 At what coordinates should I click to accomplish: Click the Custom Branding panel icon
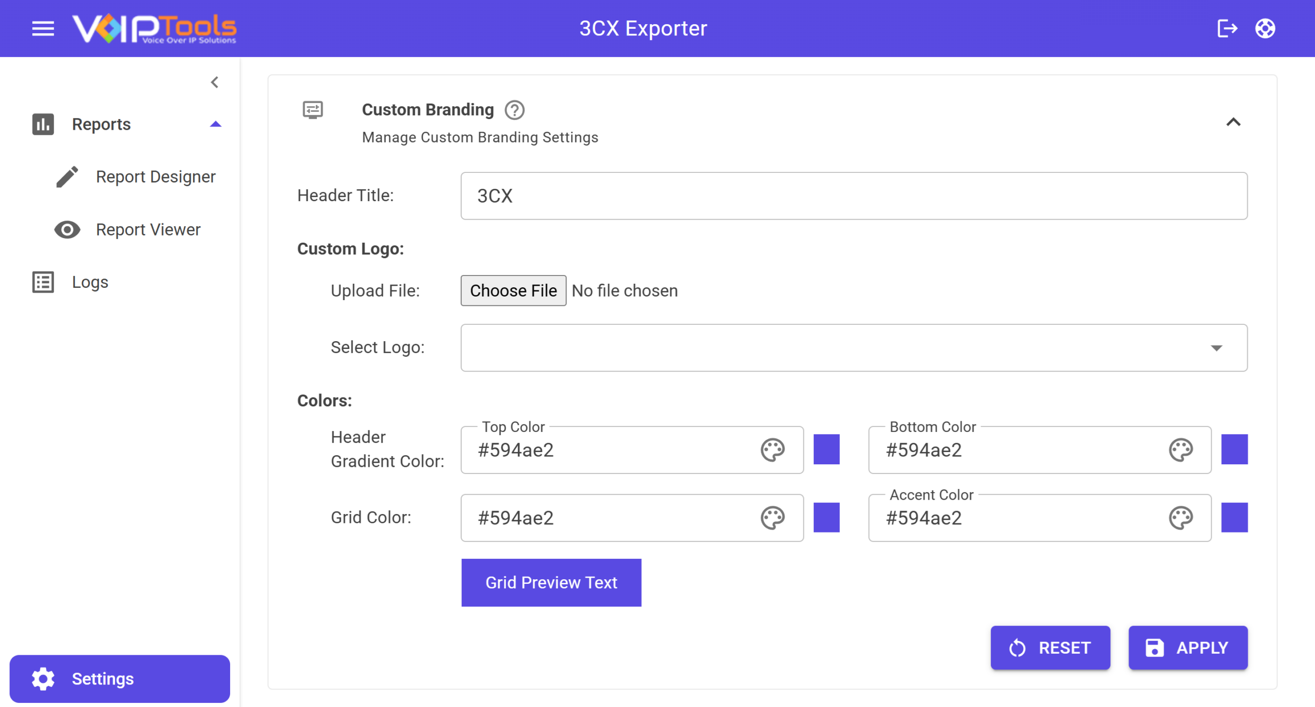coord(313,110)
